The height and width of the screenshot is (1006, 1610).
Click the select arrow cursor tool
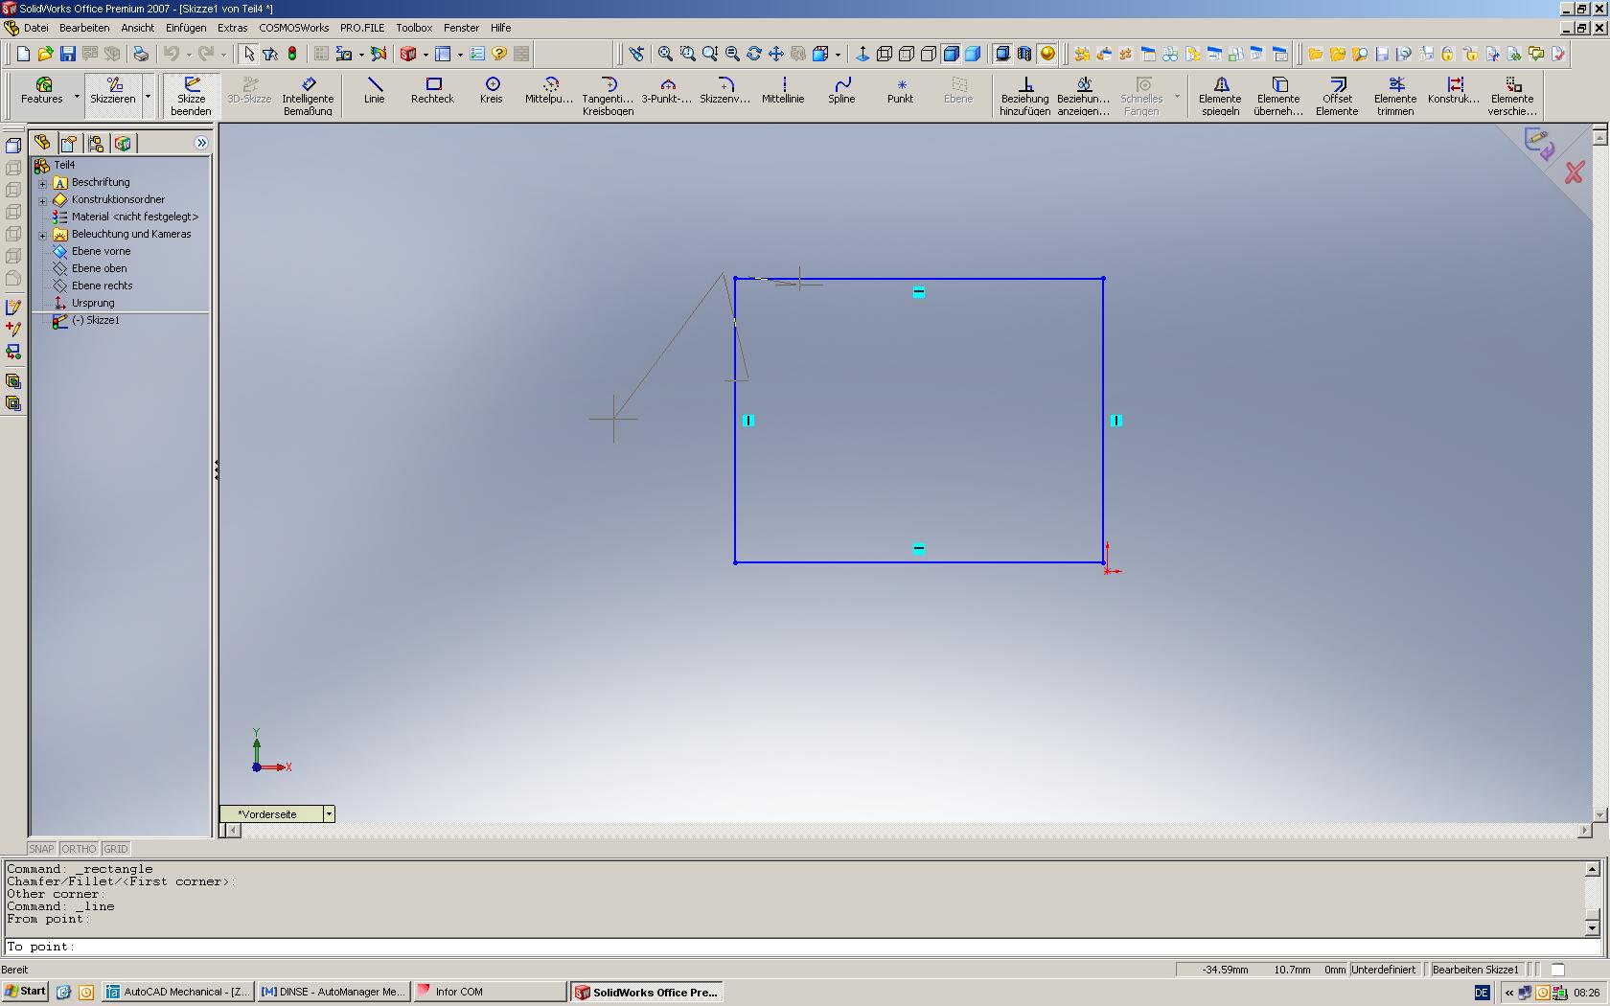pyautogui.click(x=248, y=54)
